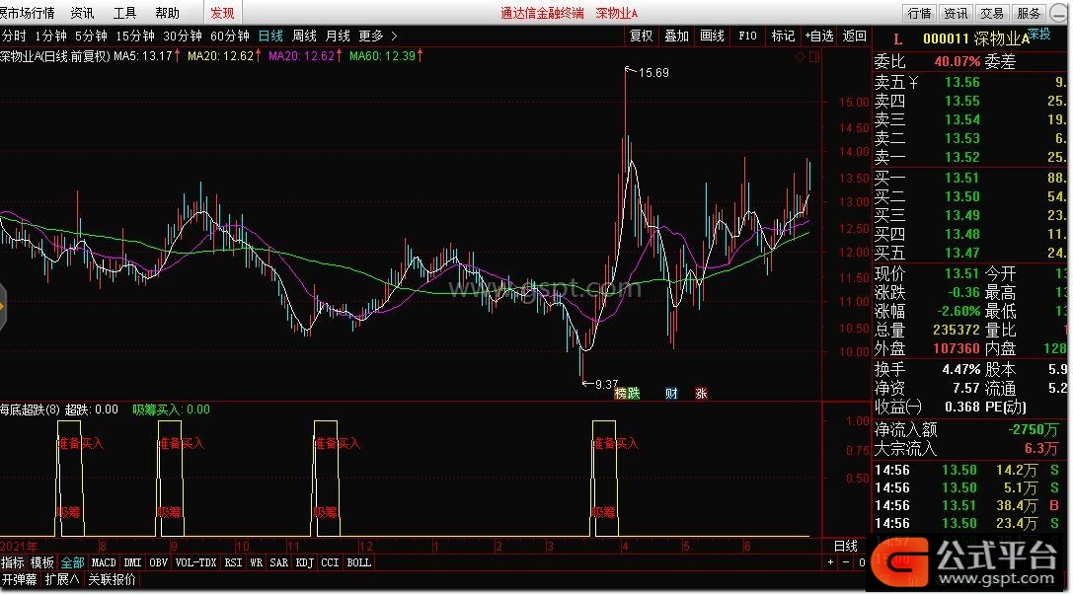Viewport: 1073px width, 595px height.
Task: Open the 复权 adjustment options
Action: tap(642, 36)
